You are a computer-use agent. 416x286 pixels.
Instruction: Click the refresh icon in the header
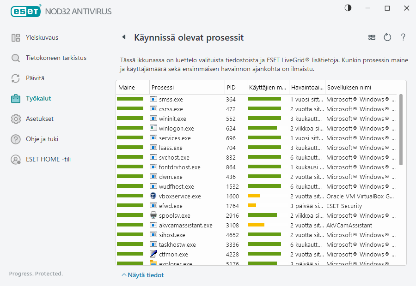[387, 37]
